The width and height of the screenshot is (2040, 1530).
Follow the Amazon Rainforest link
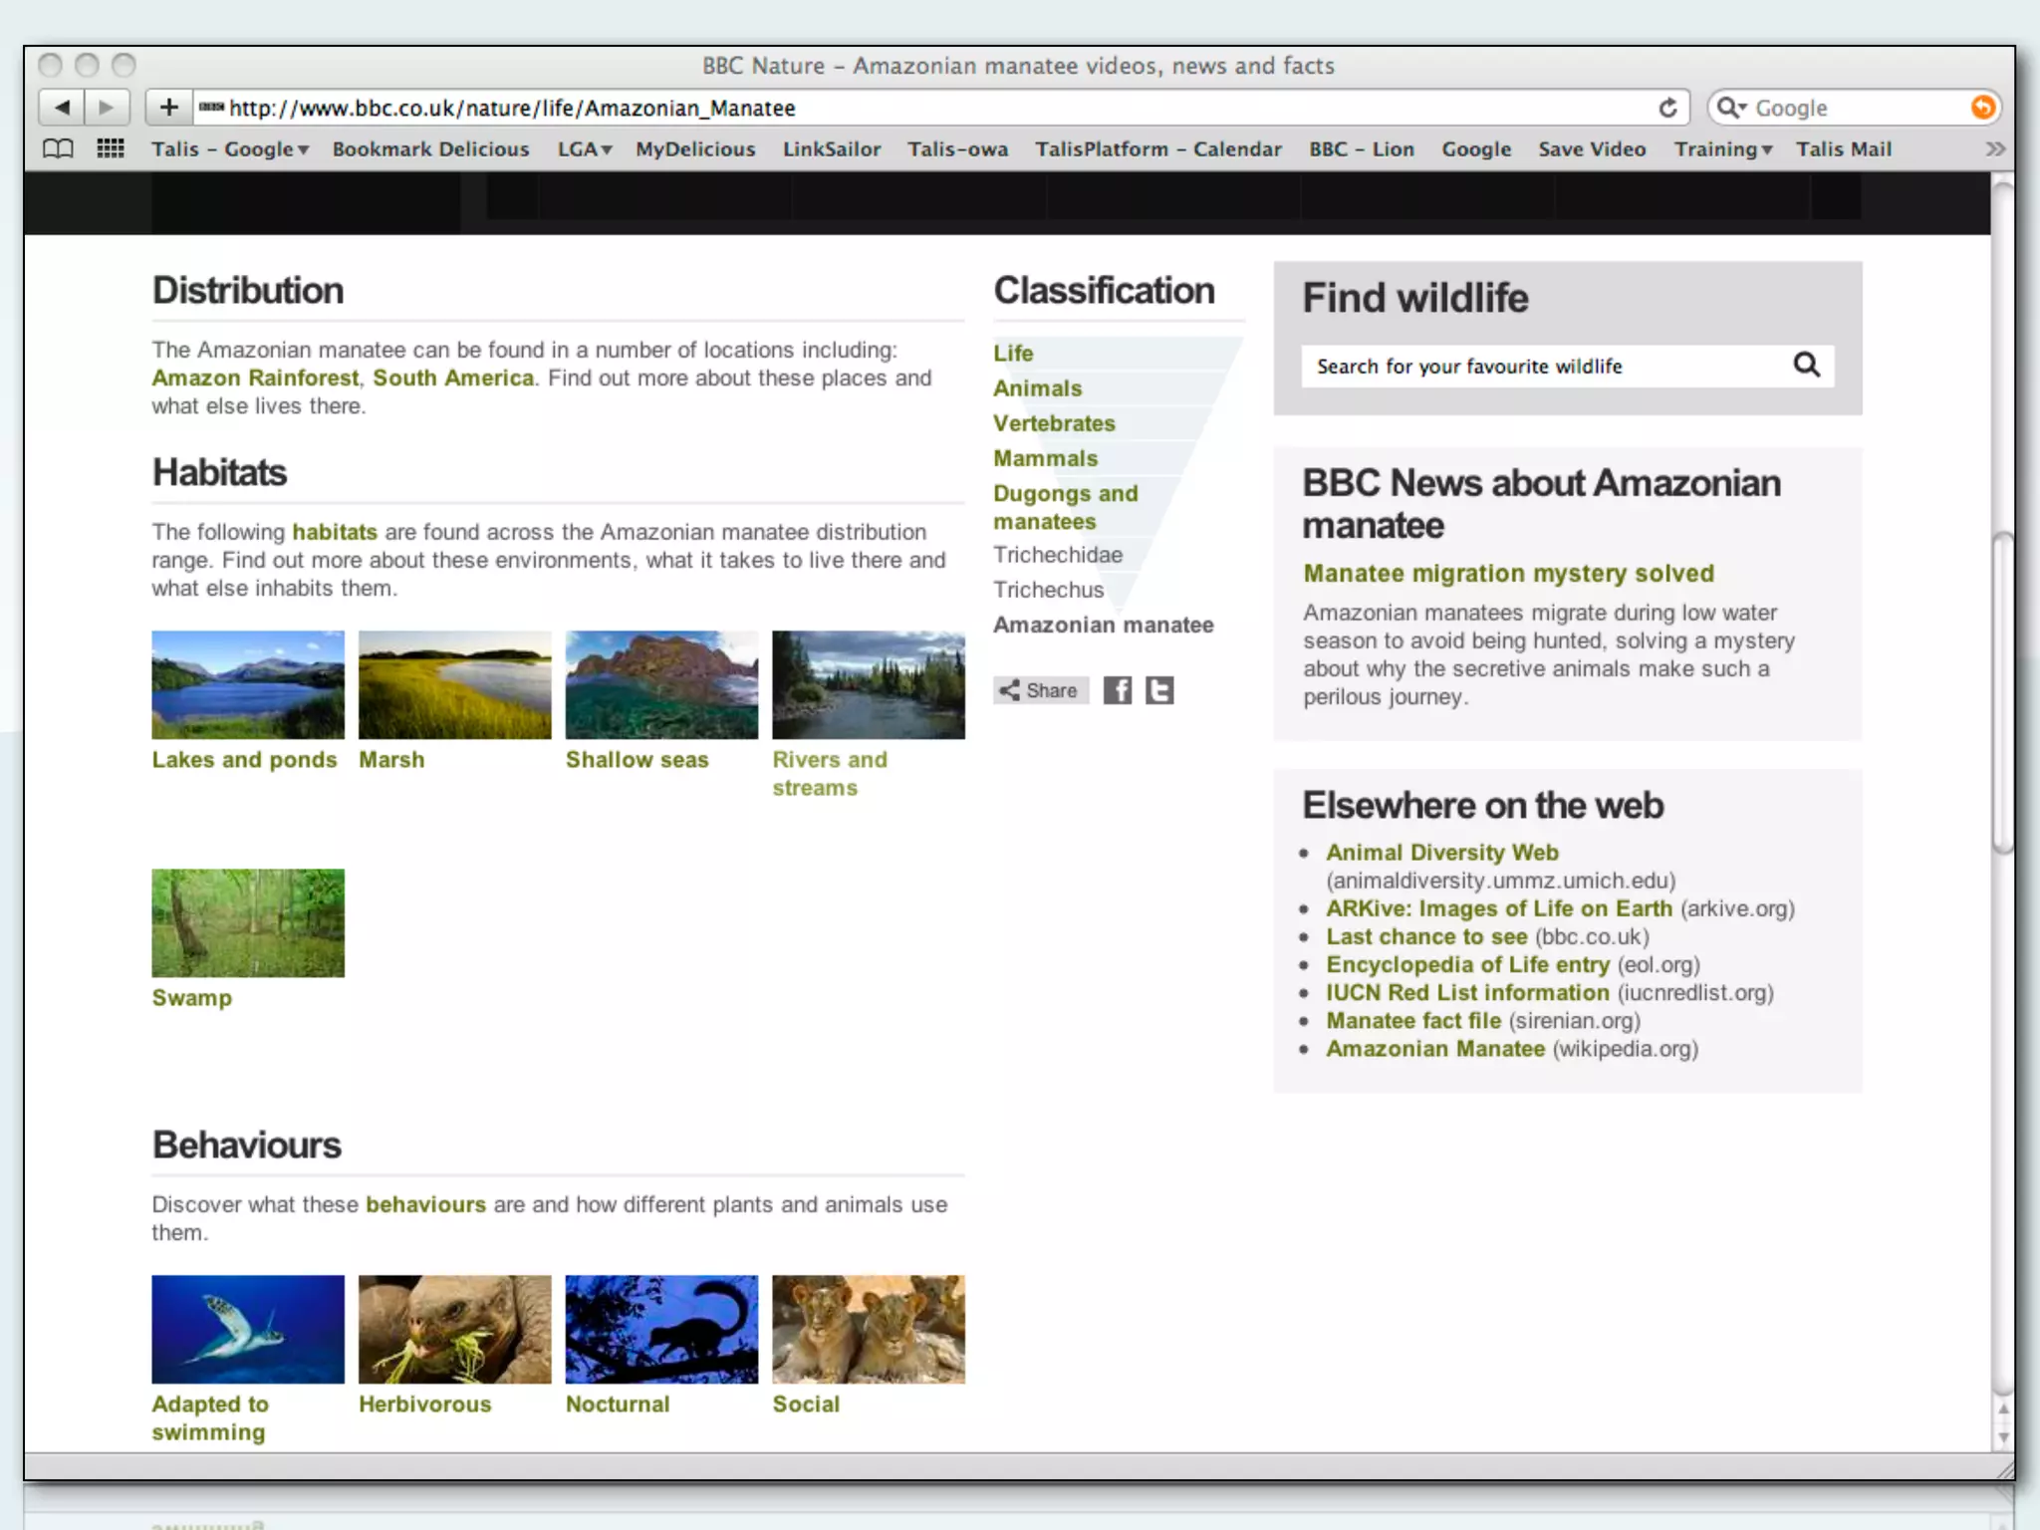255,379
